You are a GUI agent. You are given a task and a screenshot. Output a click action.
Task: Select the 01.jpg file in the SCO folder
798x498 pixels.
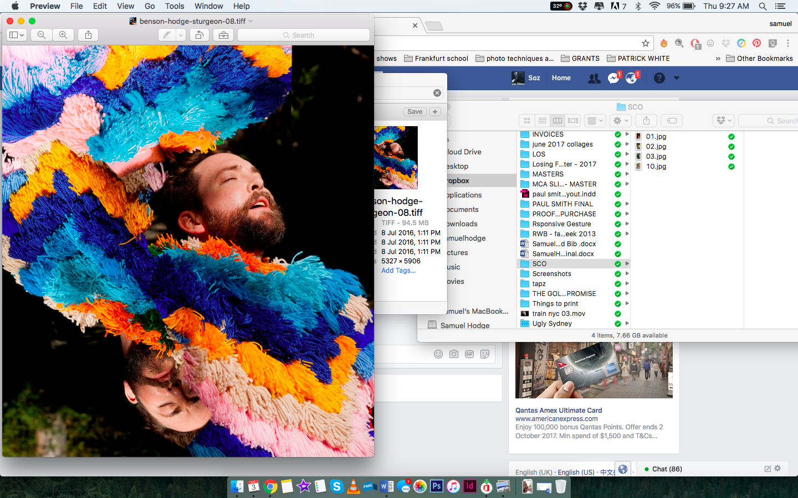[x=656, y=137]
